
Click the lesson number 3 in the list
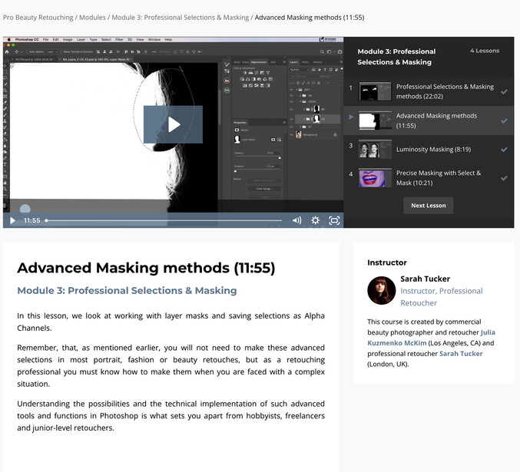point(350,146)
